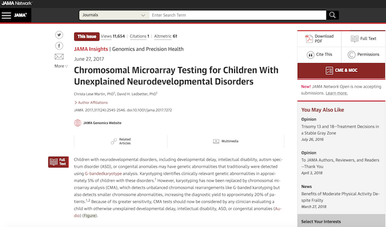This screenshot has width=386, height=227.
Task: Focus the Enter Search Term field
Action: [237, 15]
